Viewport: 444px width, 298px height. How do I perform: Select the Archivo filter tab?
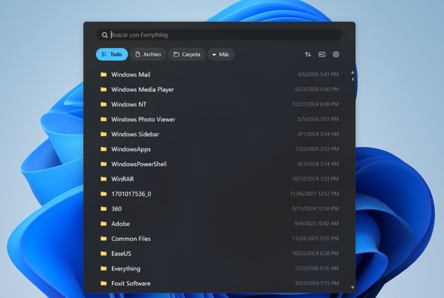tap(148, 54)
